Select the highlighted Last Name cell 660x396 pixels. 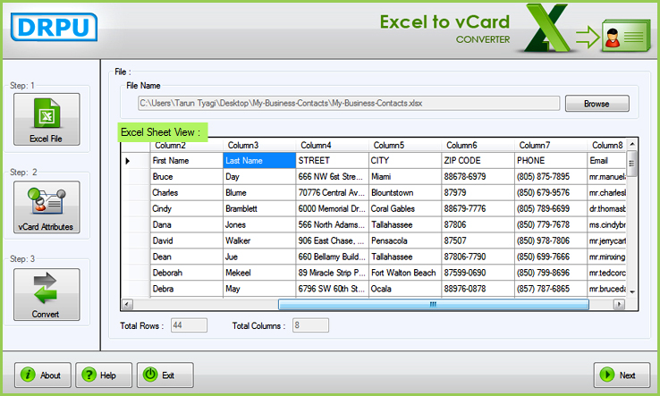(259, 161)
